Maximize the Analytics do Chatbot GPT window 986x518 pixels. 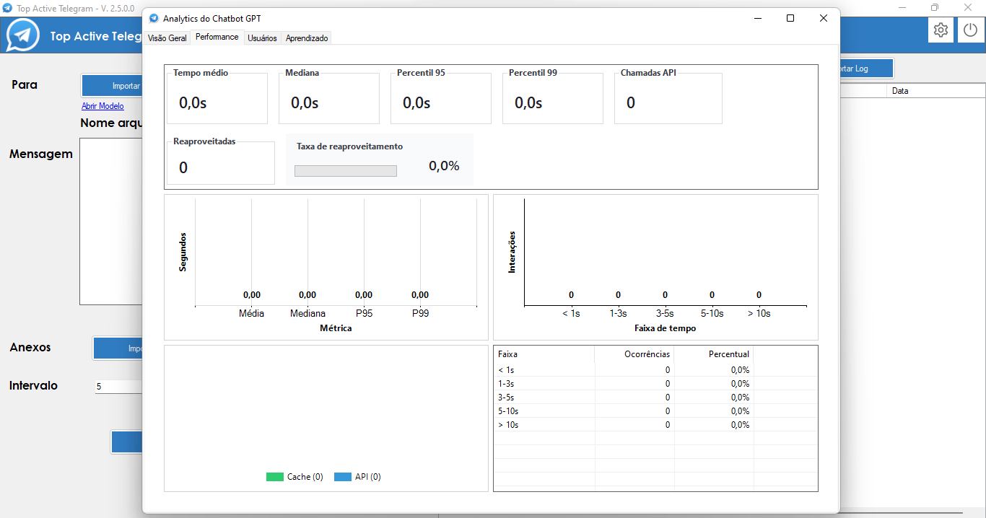pyautogui.click(x=790, y=18)
